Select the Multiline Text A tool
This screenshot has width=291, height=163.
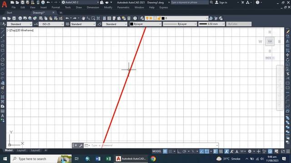pos(2,116)
